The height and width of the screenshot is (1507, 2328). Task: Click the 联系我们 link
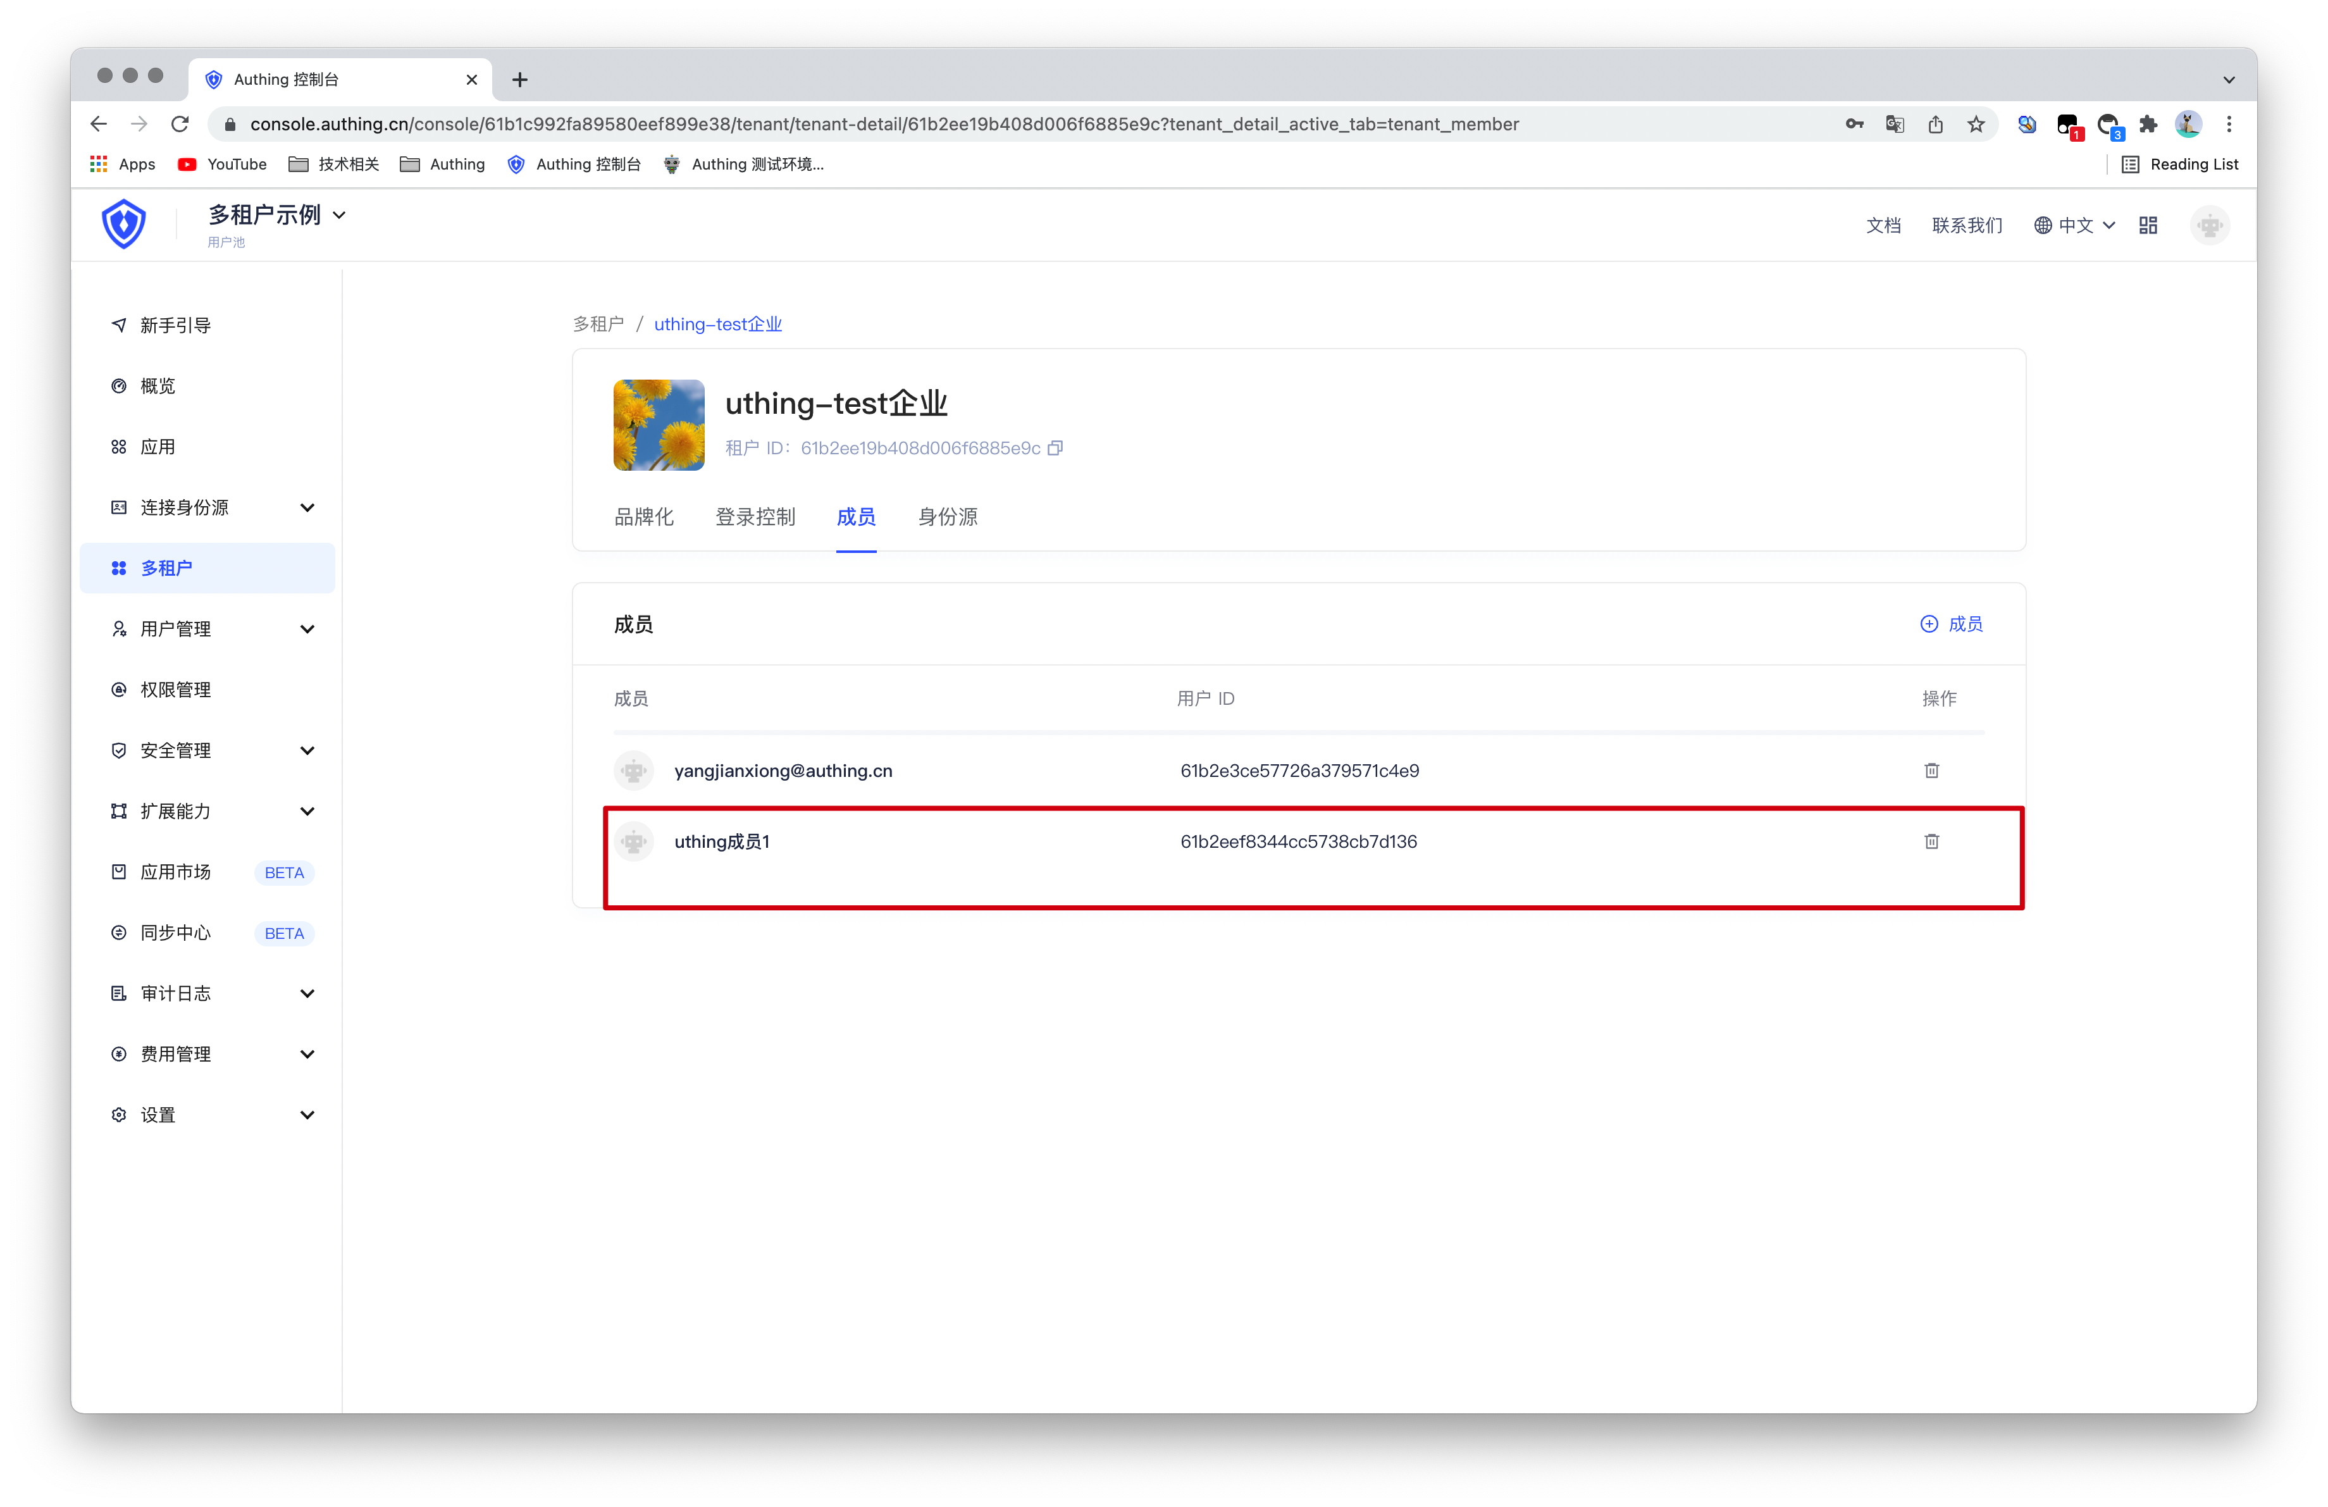point(1967,226)
